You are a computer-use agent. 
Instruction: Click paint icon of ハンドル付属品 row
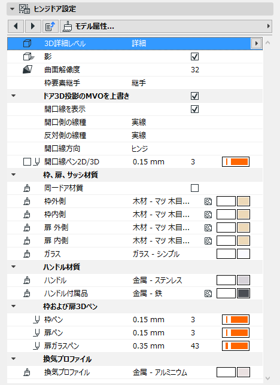27,294
